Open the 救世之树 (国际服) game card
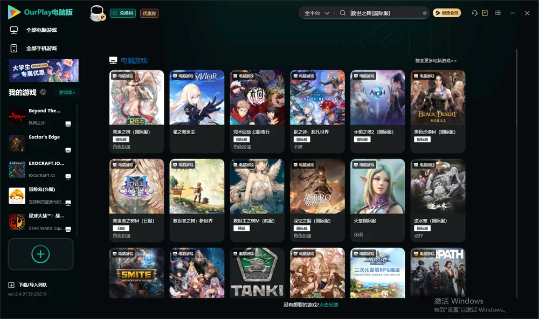Image resolution: width=539 pixels, height=319 pixels. (136, 112)
